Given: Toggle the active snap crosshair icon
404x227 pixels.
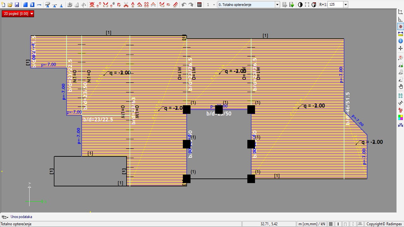Looking at the screenshot, I should pyautogui.click(x=401, y=27).
